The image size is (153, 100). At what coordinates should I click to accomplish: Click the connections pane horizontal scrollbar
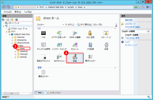coord(17,93)
